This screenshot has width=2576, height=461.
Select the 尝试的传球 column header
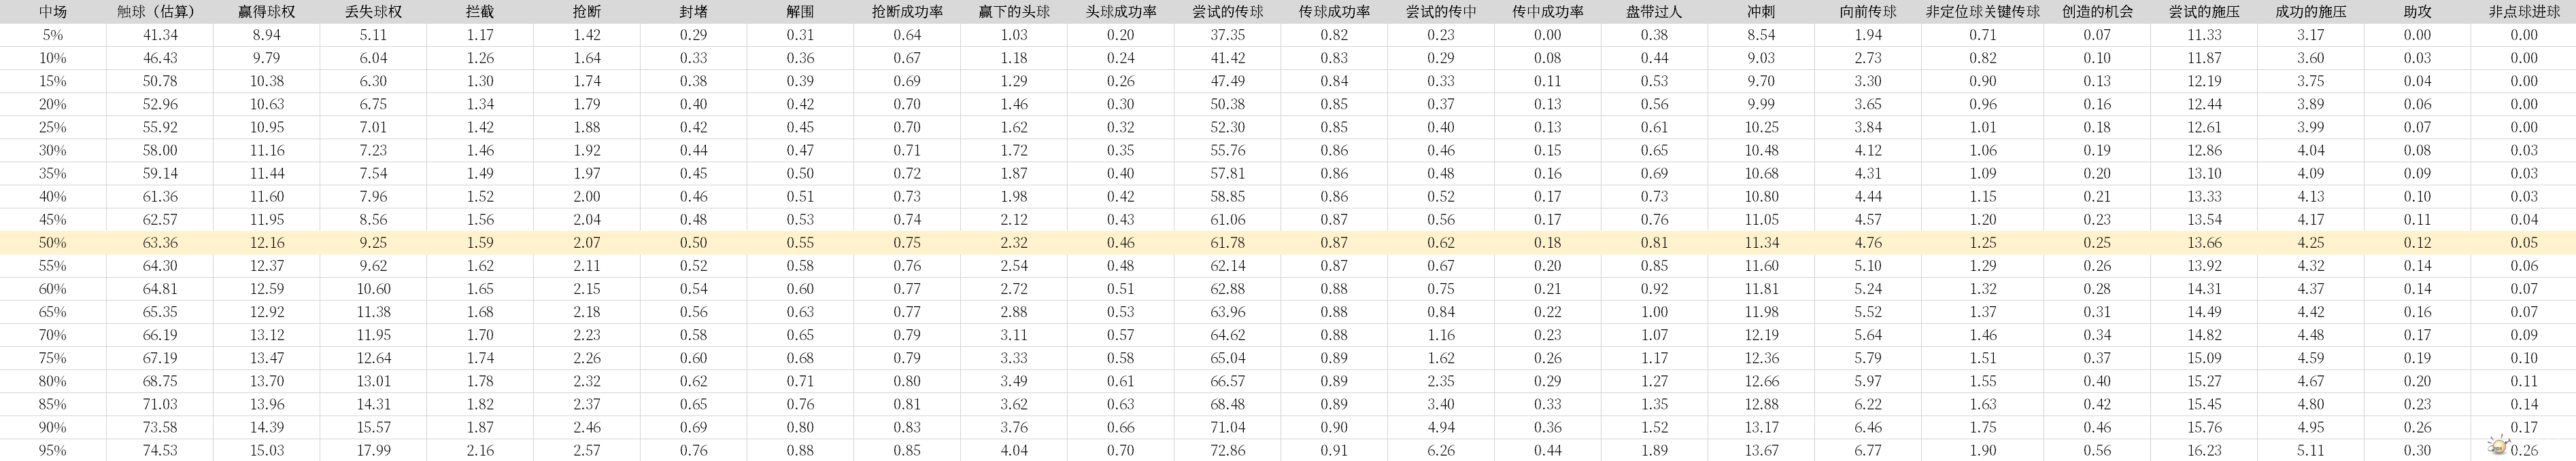point(1227,12)
